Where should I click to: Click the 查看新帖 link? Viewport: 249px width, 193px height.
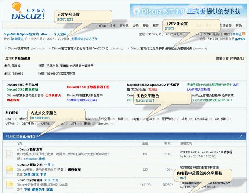pyautogui.click(x=77, y=39)
